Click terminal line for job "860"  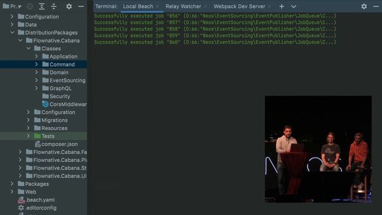[x=215, y=42]
